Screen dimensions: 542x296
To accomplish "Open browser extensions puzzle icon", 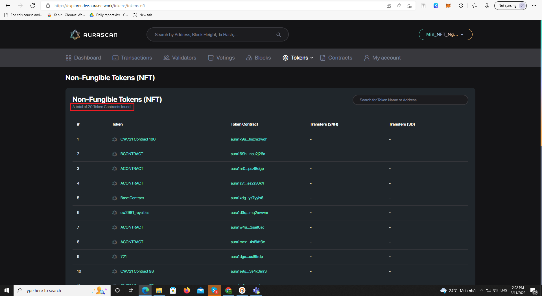I will pos(461,6).
